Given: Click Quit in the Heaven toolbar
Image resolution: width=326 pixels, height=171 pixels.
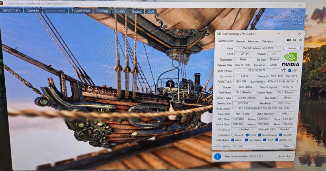Looking at the screenshot, I should tap(151, 11).
